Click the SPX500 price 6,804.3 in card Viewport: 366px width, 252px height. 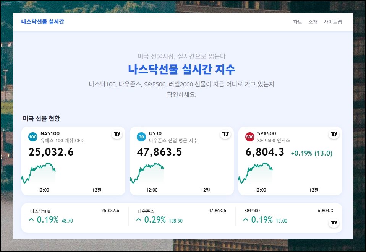tap(265, 152)
